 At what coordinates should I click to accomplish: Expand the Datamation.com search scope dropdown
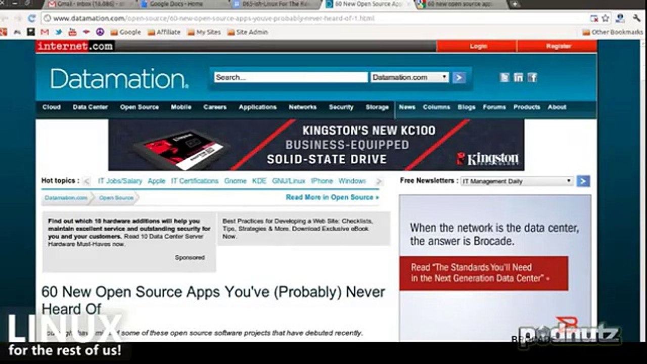409,77
